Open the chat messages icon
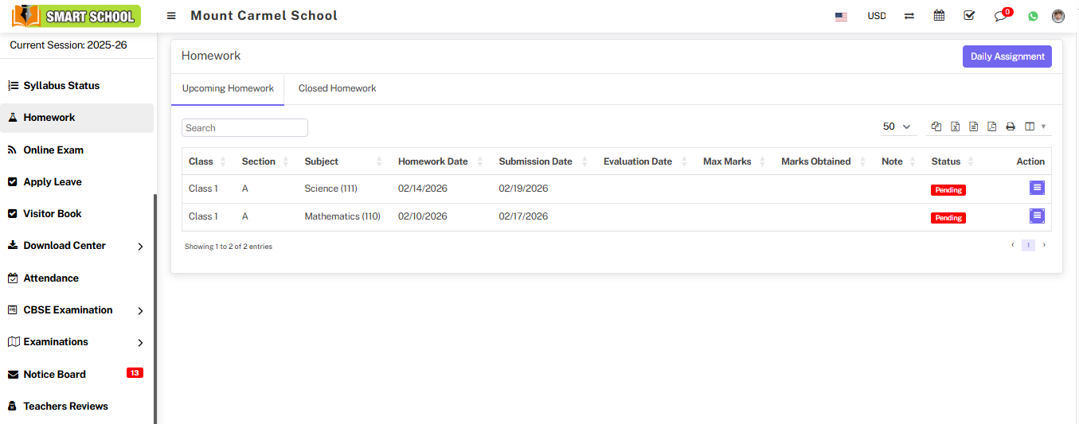Image resolution: width=1079 pixels, height=424 pixels. coord(1000,16)
